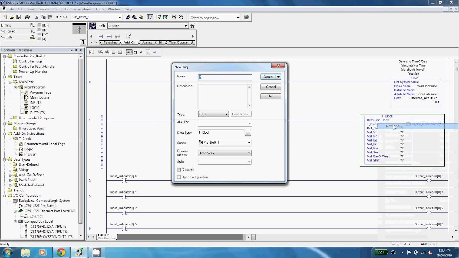Screen dimensions: 459x258
Task: Click inside the tag Name input field
Action: (225, 77)
